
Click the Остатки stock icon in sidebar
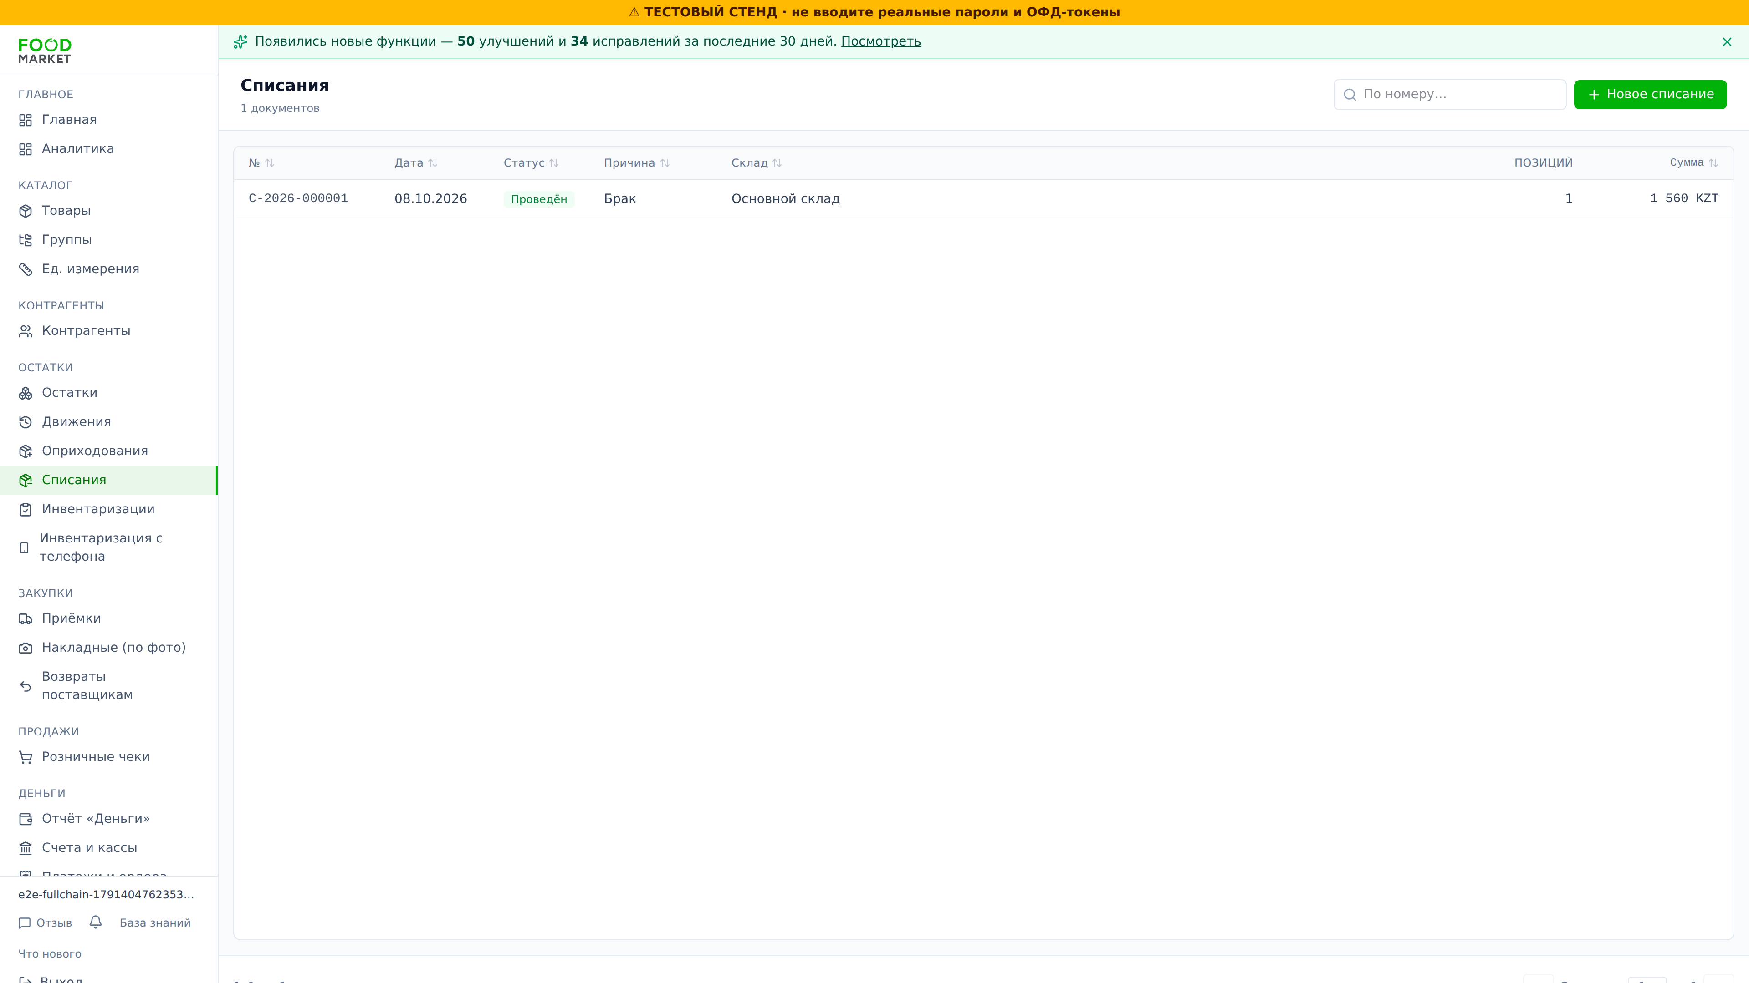pyautogui.click(x=25, y=393)
